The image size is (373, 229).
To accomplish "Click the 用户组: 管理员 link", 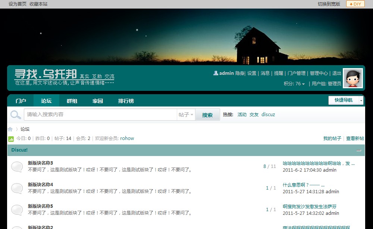I will pos(326,84).
